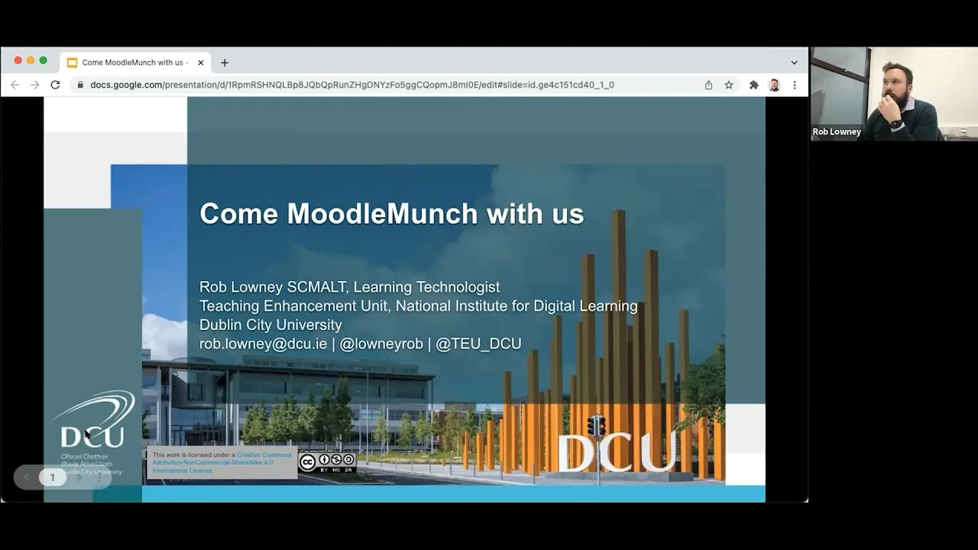Screen dimensions: 978x550
Task: Click the Teaching Enhancement Unit line
Action: point(418,306)
